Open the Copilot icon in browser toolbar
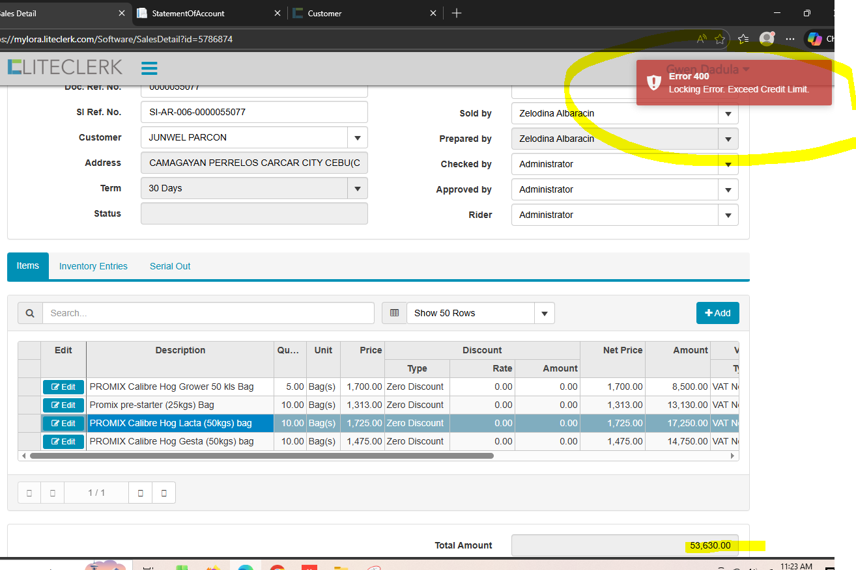The height and width of the screenshot is (570, 856). click(814, 39)
